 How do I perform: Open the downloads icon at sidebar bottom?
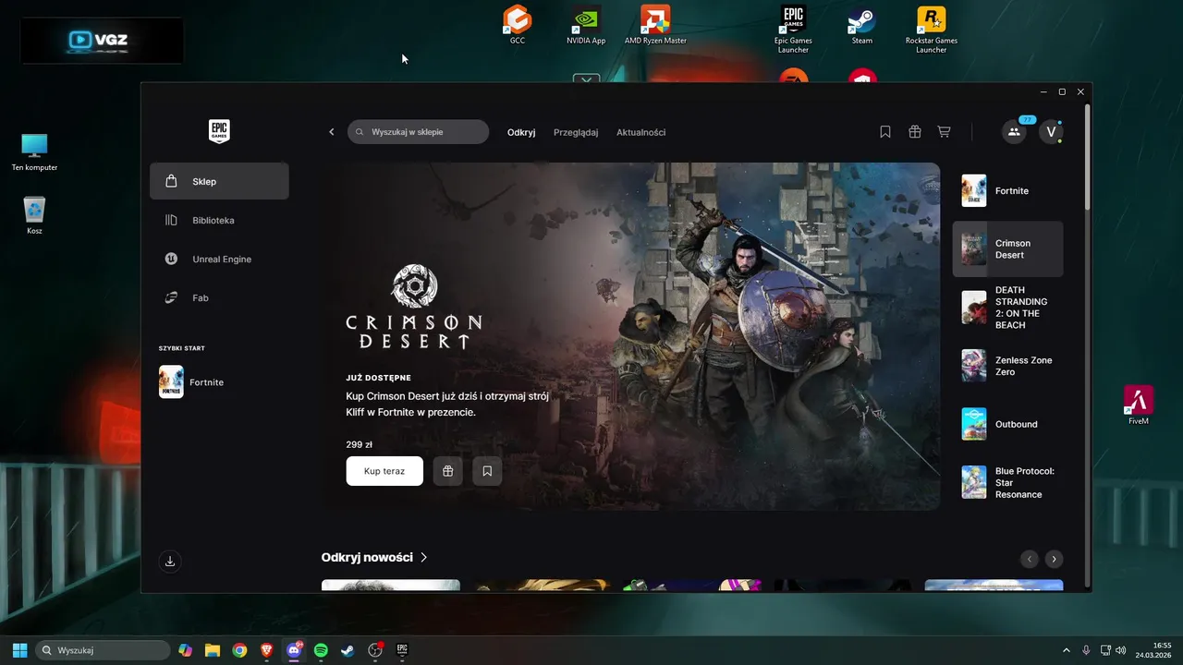(170, 561)
